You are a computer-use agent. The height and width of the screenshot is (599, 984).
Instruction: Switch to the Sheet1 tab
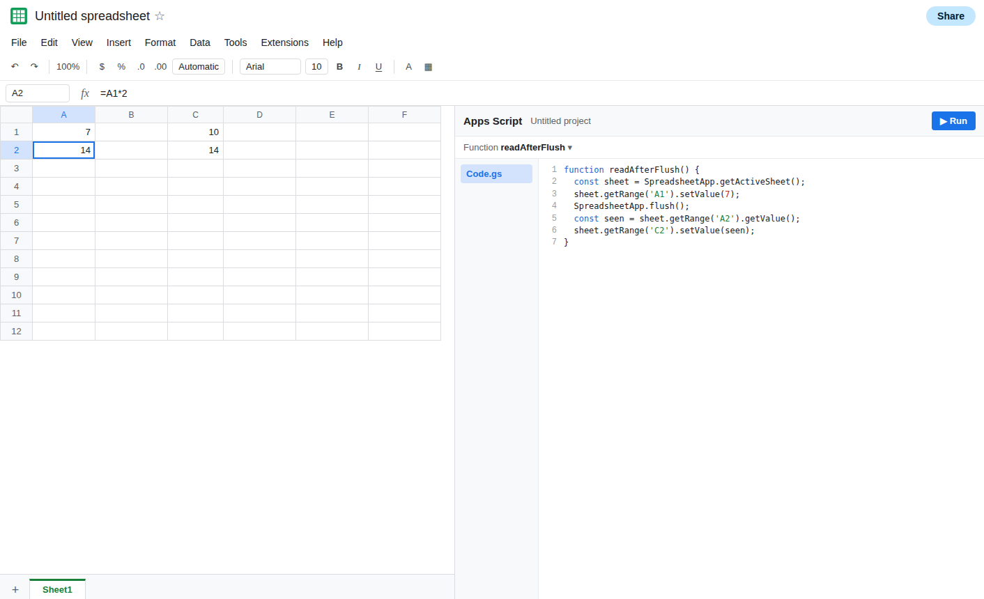coord(57,589)
